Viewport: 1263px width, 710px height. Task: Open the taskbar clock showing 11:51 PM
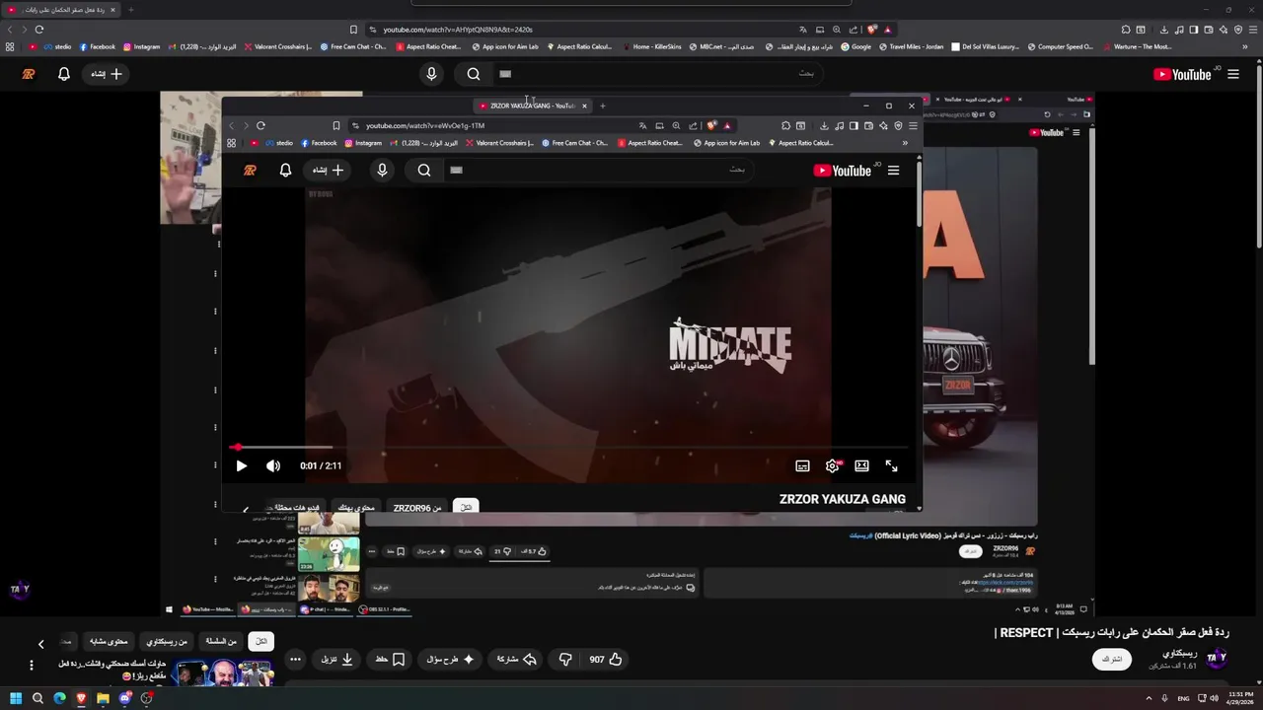(x=1240, y=698)
